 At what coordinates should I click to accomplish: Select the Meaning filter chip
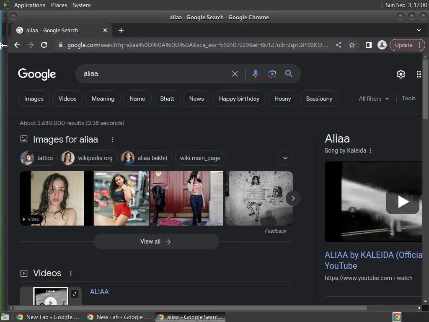[103, 99]
